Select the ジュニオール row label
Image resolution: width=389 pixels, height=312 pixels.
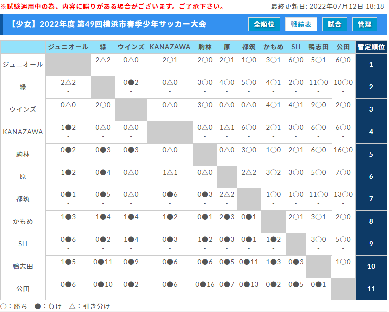click(x=23, y=65)
